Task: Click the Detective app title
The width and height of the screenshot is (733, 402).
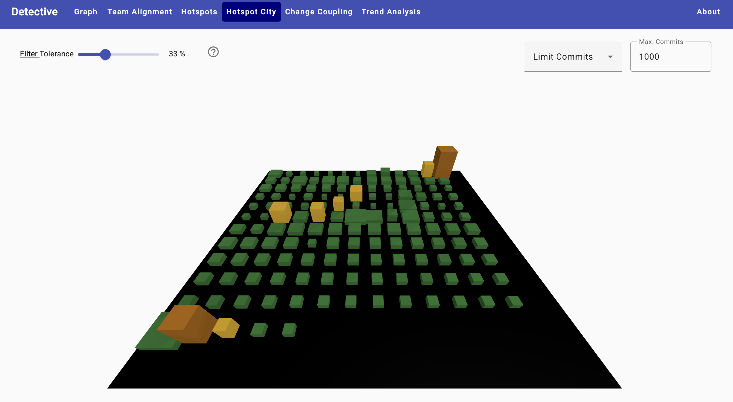Action: pos(34,12)
